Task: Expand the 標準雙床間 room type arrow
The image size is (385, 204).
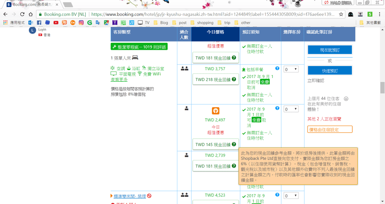Action: [x=112, y=196]
